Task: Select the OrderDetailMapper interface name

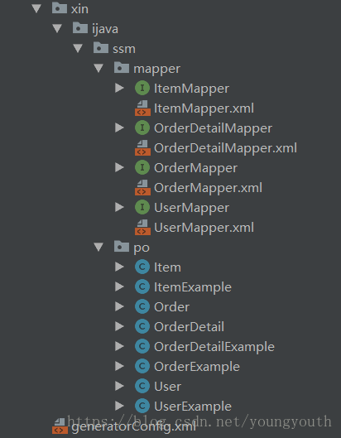Action: (x=213, y=128)
